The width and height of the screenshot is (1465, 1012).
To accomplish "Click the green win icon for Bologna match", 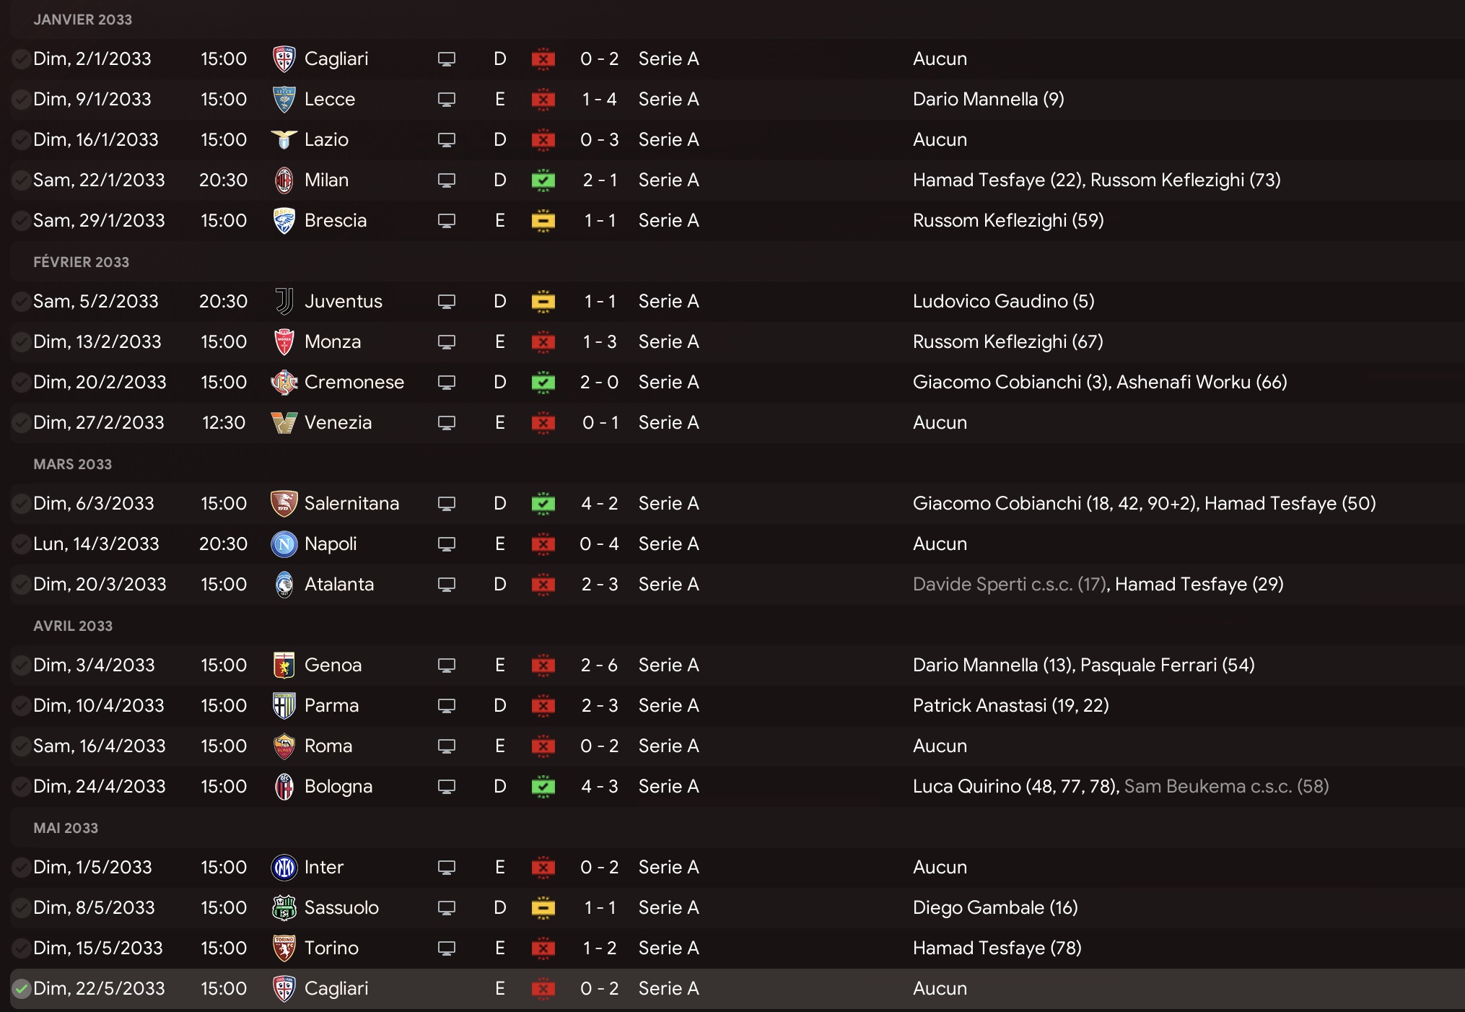I will 543,786.
